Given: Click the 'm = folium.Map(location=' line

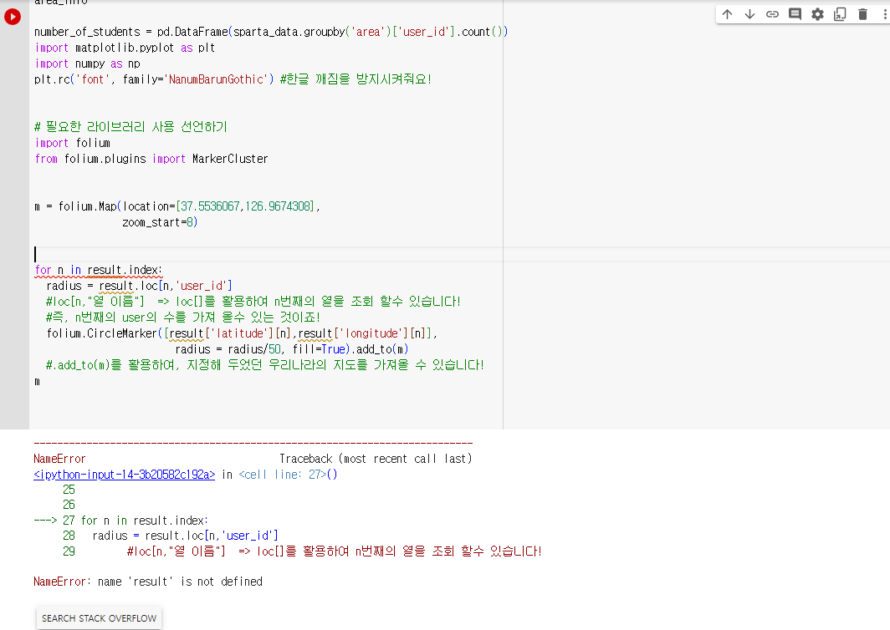Looking at the screenshot, I should click(177, 206).
